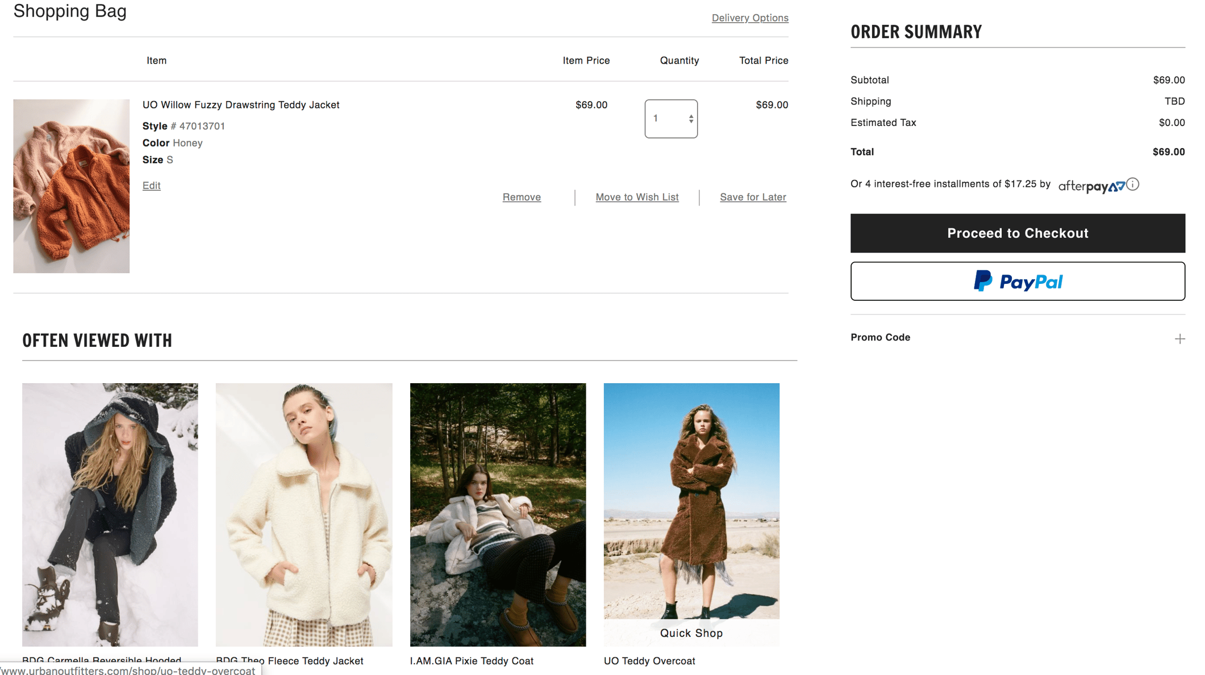Quick Shop the UO Teddy Overcoat

691,632
